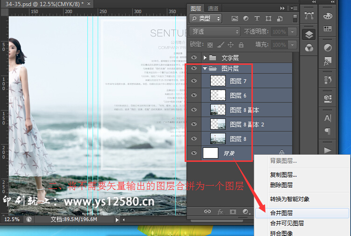Screen dimensions: 351x236
Task: Click the pixel layer filter icon
Action: click(x=234, y=19)
